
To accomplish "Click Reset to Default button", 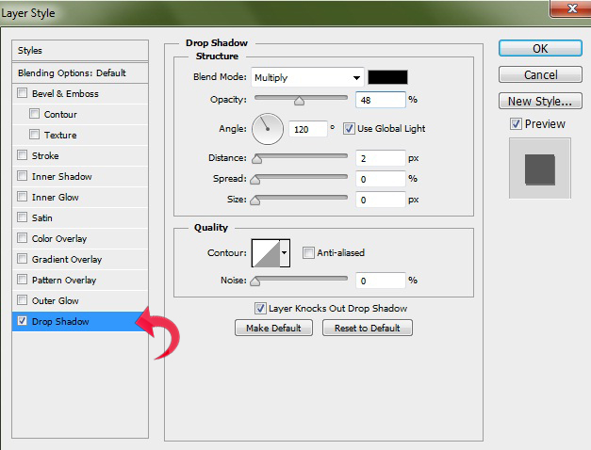I will (x=368, y=328).
